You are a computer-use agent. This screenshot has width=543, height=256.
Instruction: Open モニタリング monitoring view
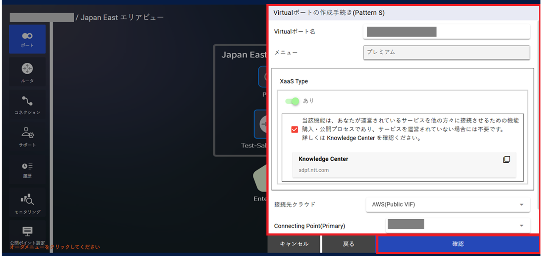27,202
